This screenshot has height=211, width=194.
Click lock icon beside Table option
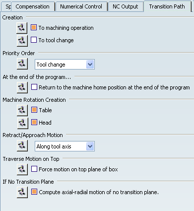22,110
